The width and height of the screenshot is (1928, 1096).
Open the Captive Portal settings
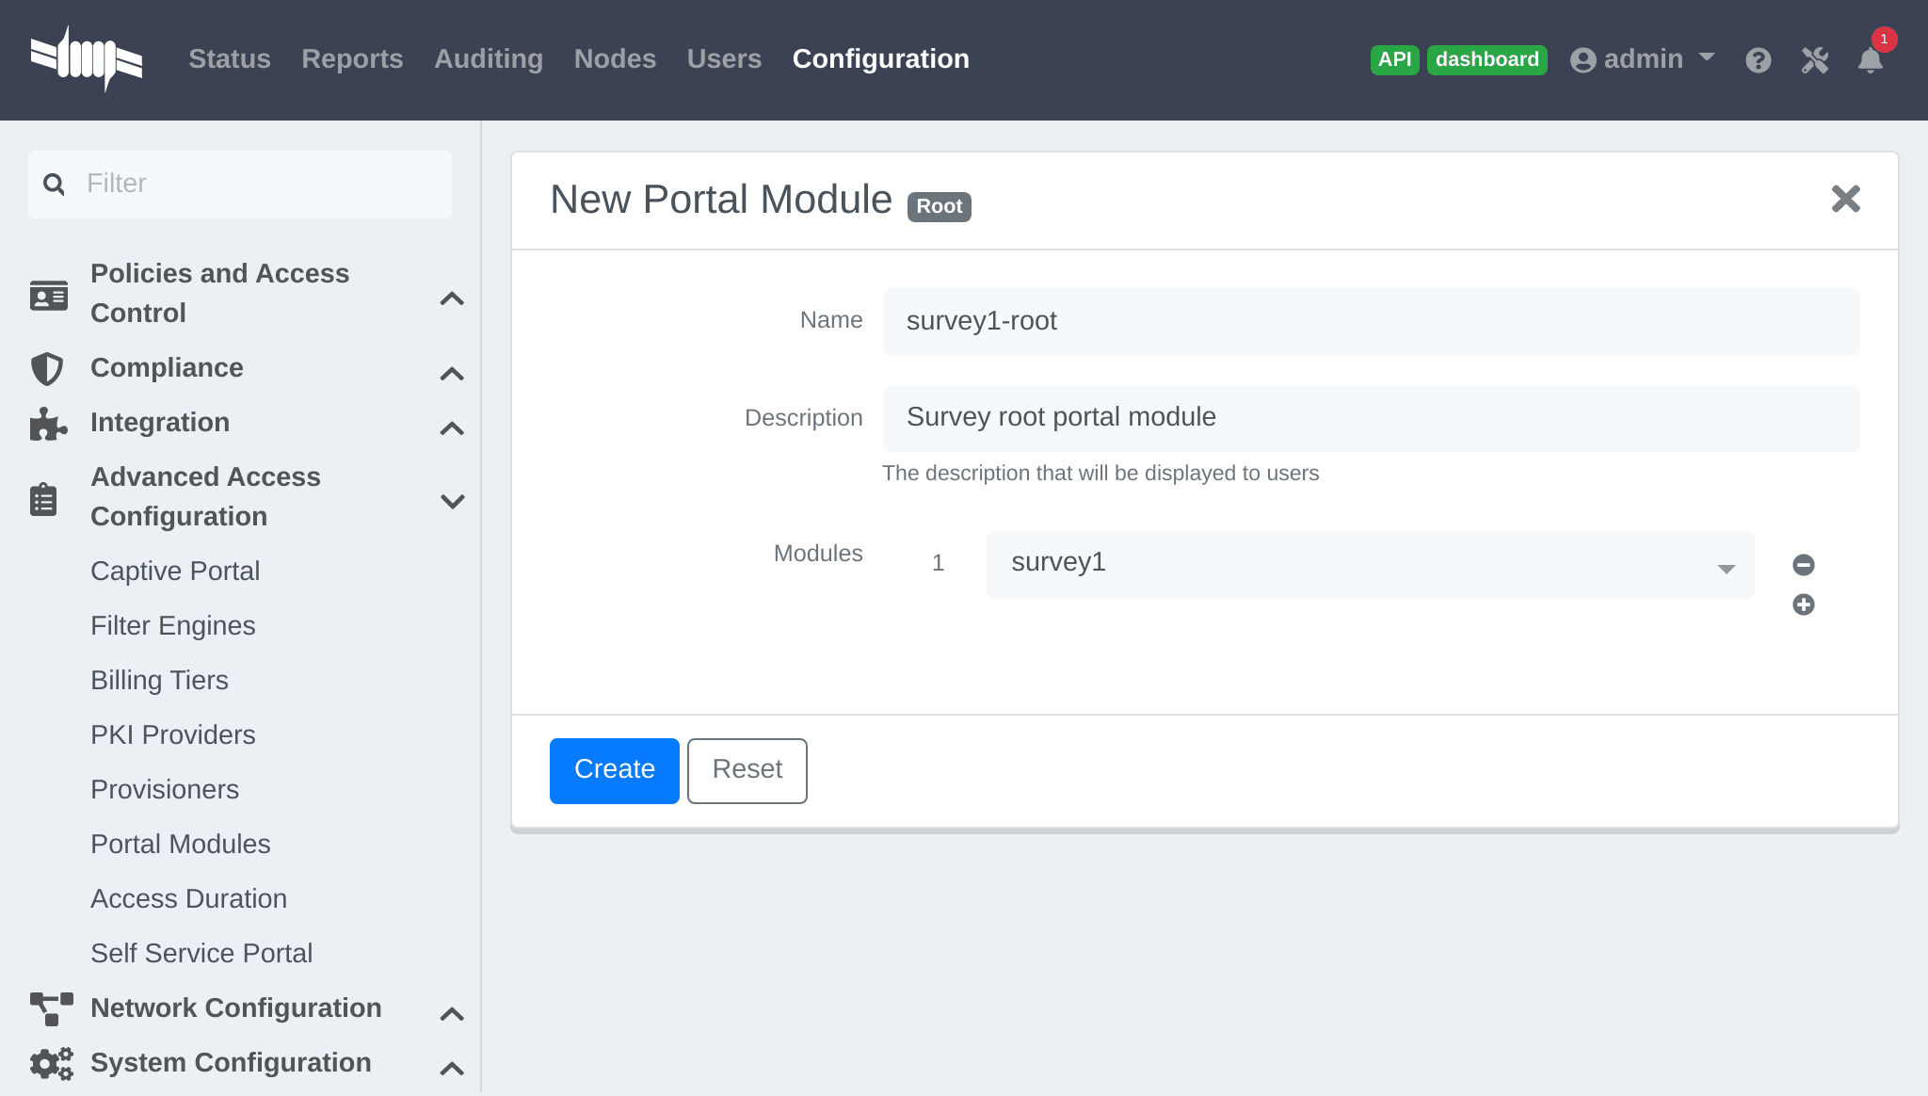coord(175,571)
